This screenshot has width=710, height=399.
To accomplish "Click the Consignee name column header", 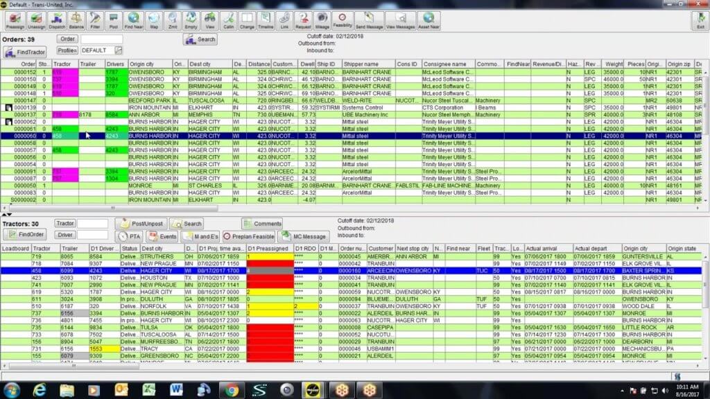I will pyautogui.click(x=448, y=64).
